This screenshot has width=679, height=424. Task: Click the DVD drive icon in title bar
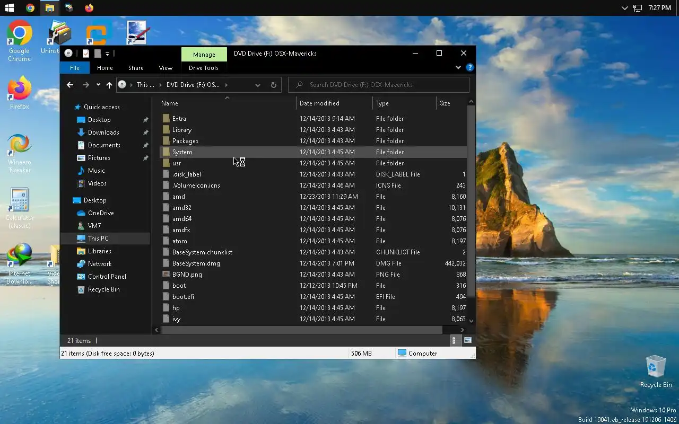pos(68,54)
